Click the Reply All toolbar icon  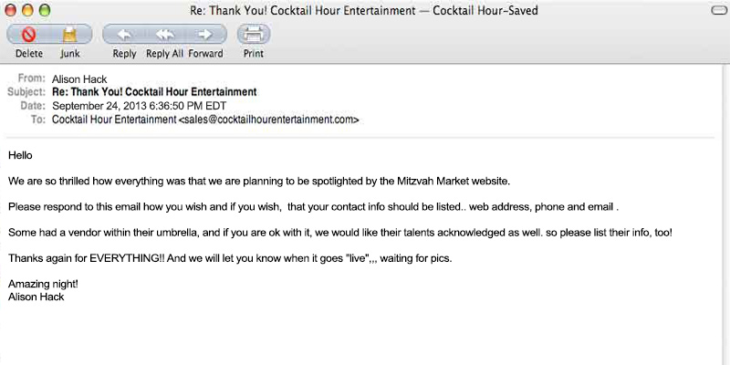164,36
